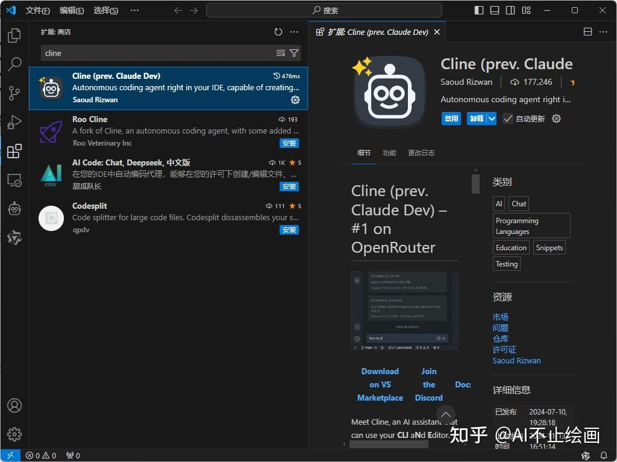Image resolution: width=617 pixels, height=462 pixels.
Task: Open the filter funnel in the extensions search bar
Action: coord(293,53)
